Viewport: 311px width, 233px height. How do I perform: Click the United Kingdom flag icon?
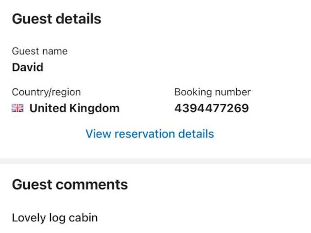pyautogui.click(x=17, y=108)
